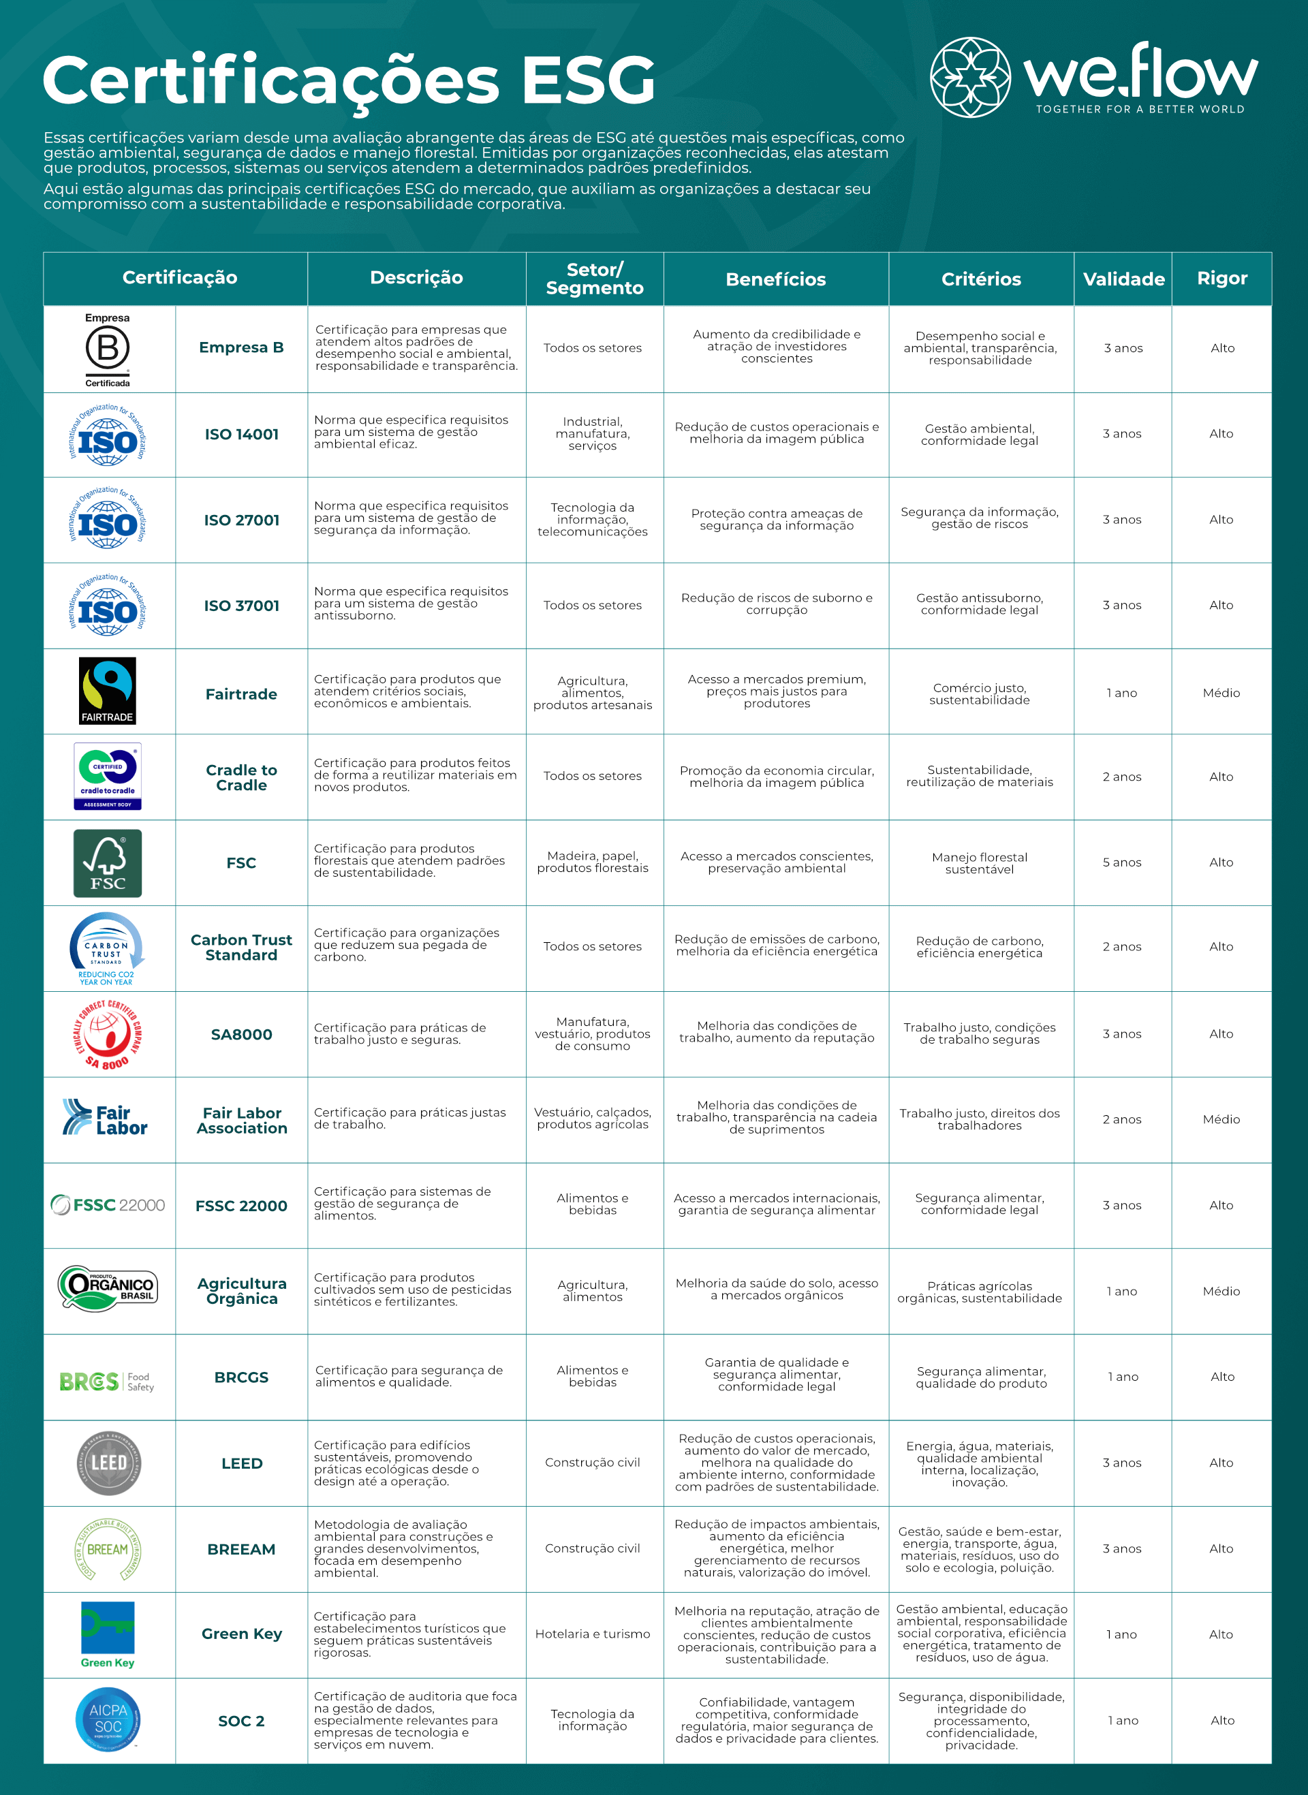Screen dimensions: 1308x1795
Task: Click the Green Key logo
Action: click(108, 1634)
